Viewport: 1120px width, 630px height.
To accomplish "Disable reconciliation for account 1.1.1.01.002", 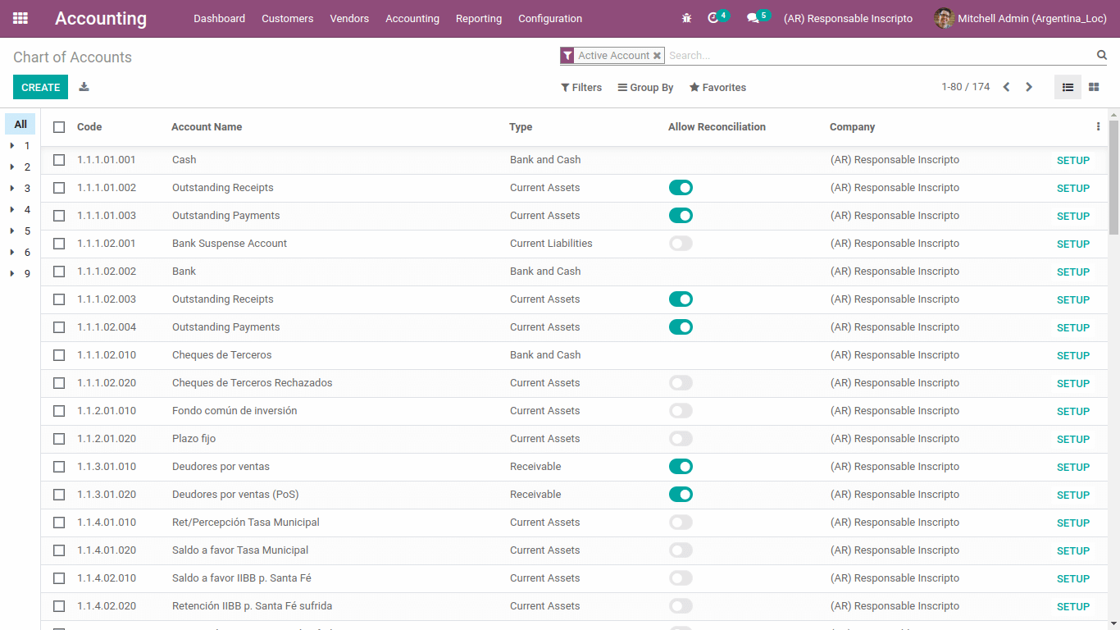I will pyautogui.click(x=681, y=188).
